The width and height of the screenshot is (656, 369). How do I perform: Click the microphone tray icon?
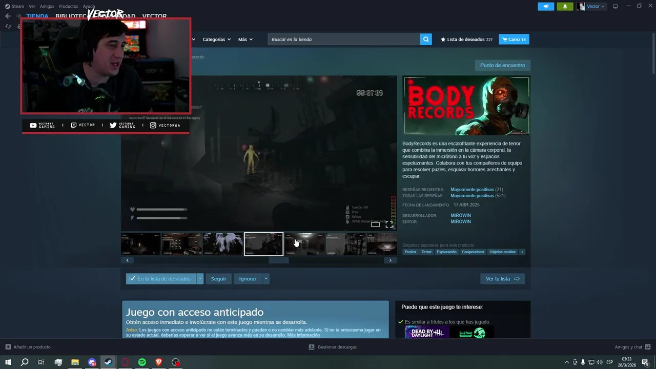(x=583, y=362)
